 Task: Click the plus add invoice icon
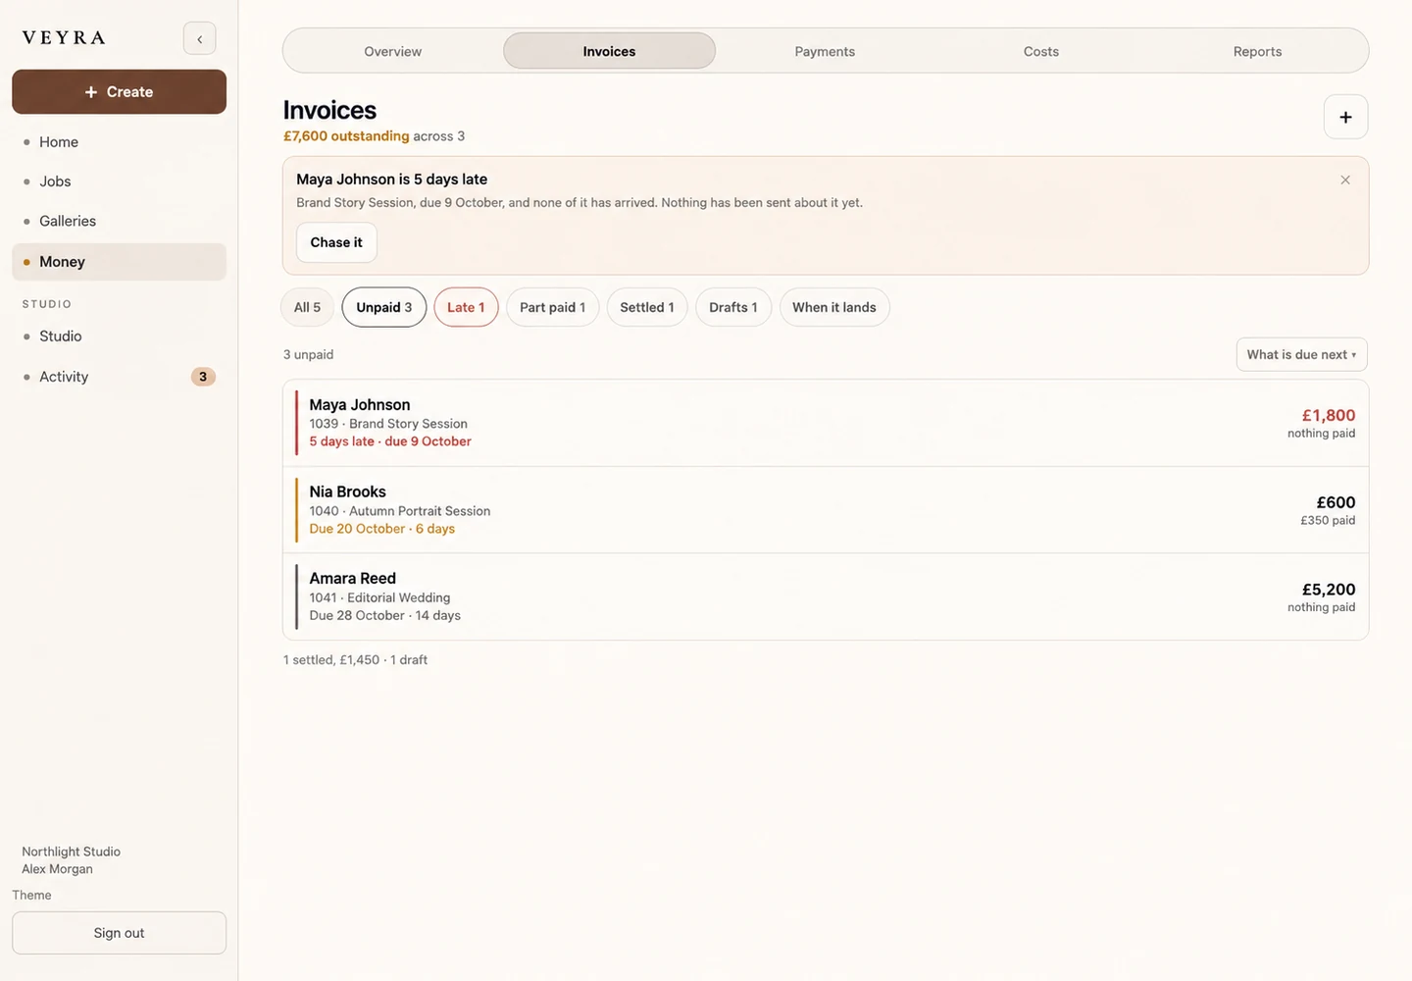1345,117
